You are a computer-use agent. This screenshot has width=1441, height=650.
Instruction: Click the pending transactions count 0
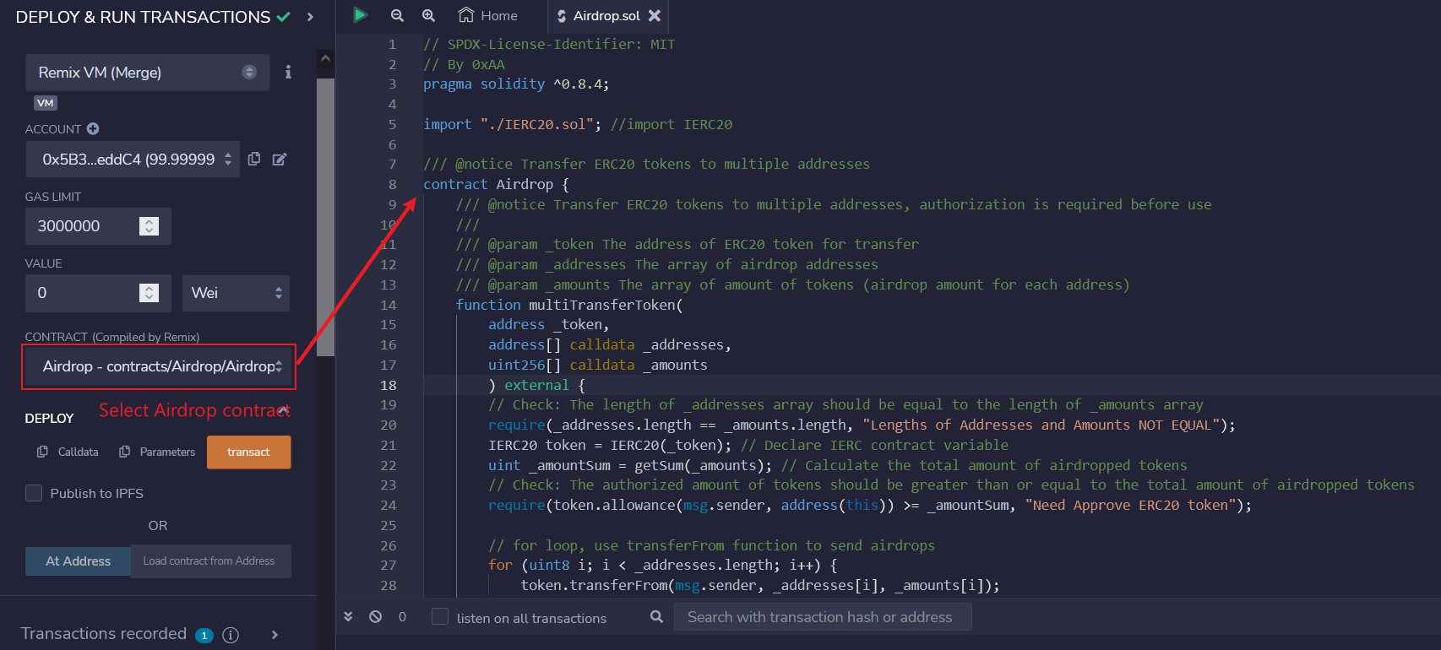pyautogui.click(x=402, y=617)
